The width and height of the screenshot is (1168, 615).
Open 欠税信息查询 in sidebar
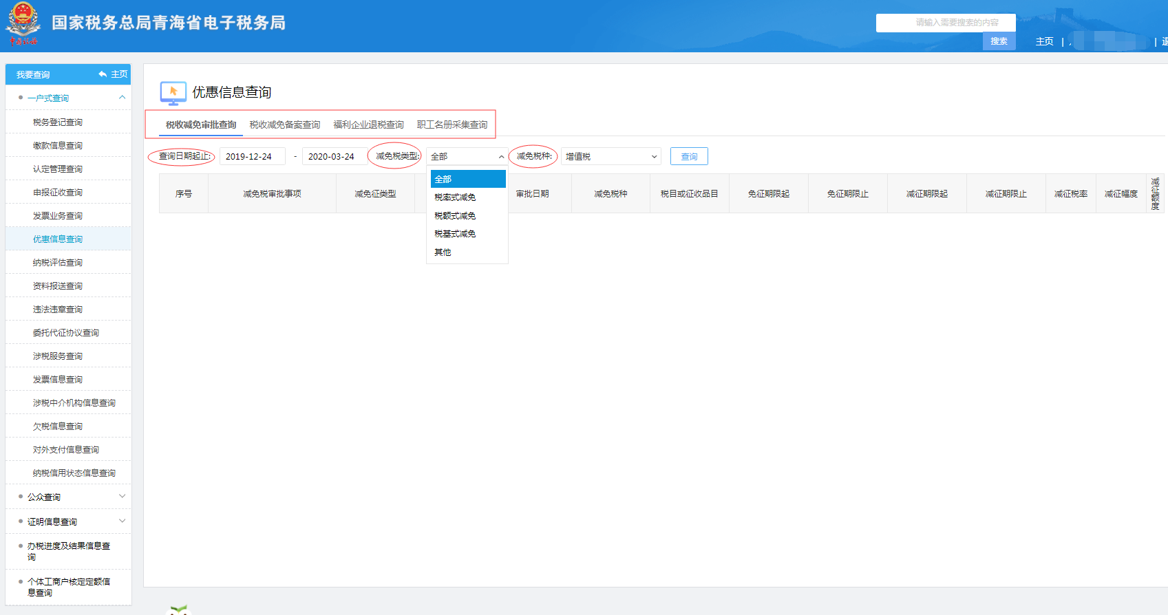point(68,427)
